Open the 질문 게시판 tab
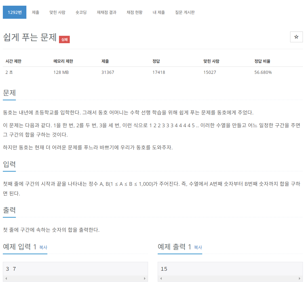Viewport: 308px width, 288px height. tap(185, 12)
